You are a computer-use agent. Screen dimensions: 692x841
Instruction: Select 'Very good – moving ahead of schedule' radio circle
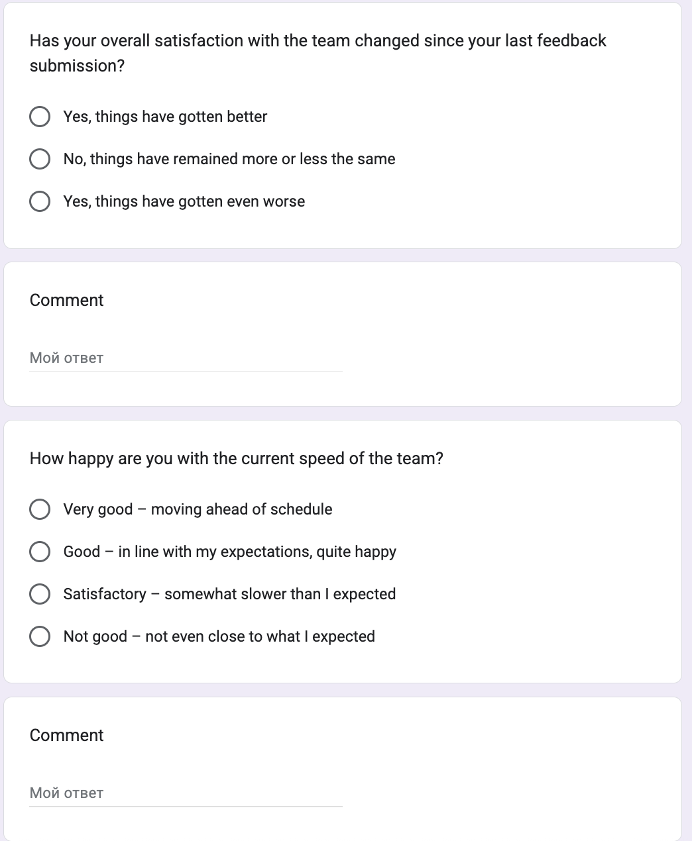[40, 509]
